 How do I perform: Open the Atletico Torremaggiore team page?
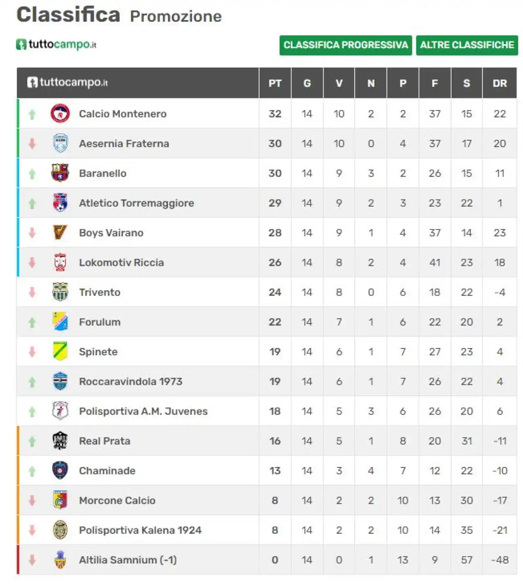tap(136, 203)
